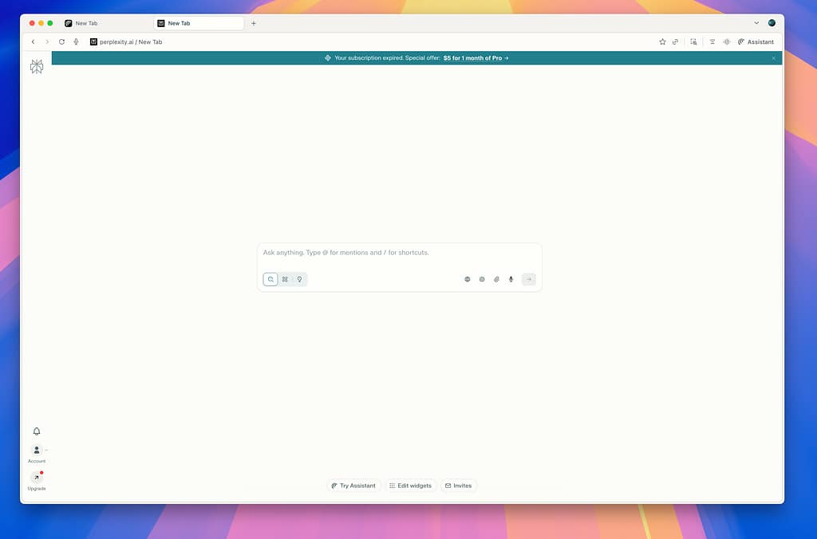The image size is (817, 539).
Task: Click the microphone icon beside the address bar
Action: click(76, 41)
